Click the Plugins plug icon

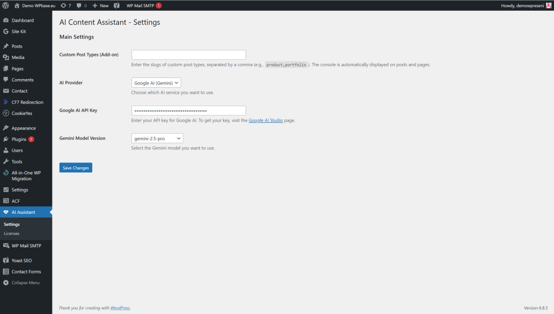pyautogui.click(x=5, y=139)
